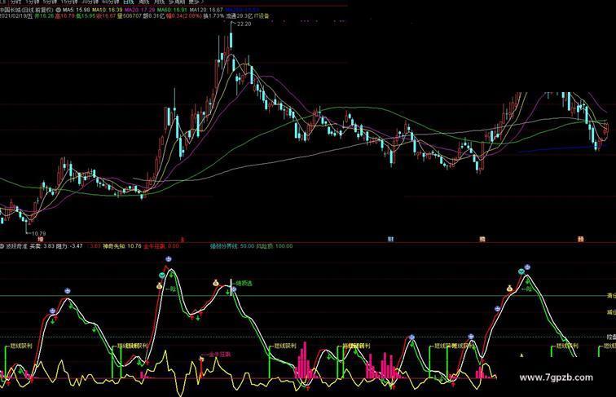616x397 pixels.
Task: Switch to the 周线 weekly chart tab
Action: 143,2
